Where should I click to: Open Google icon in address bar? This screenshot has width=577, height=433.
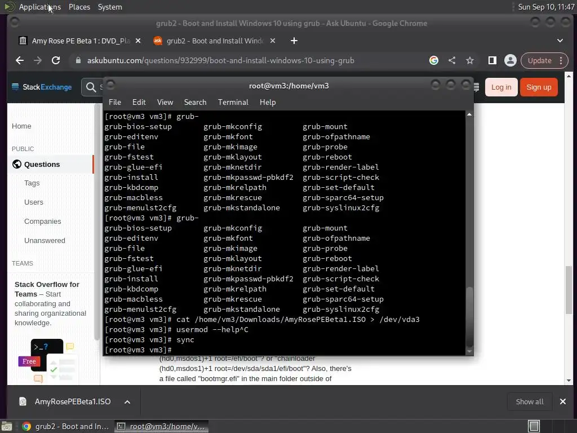coord(434,60)
